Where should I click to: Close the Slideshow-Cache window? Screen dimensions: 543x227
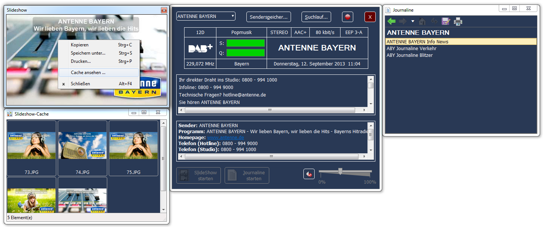tap(158, 113)
